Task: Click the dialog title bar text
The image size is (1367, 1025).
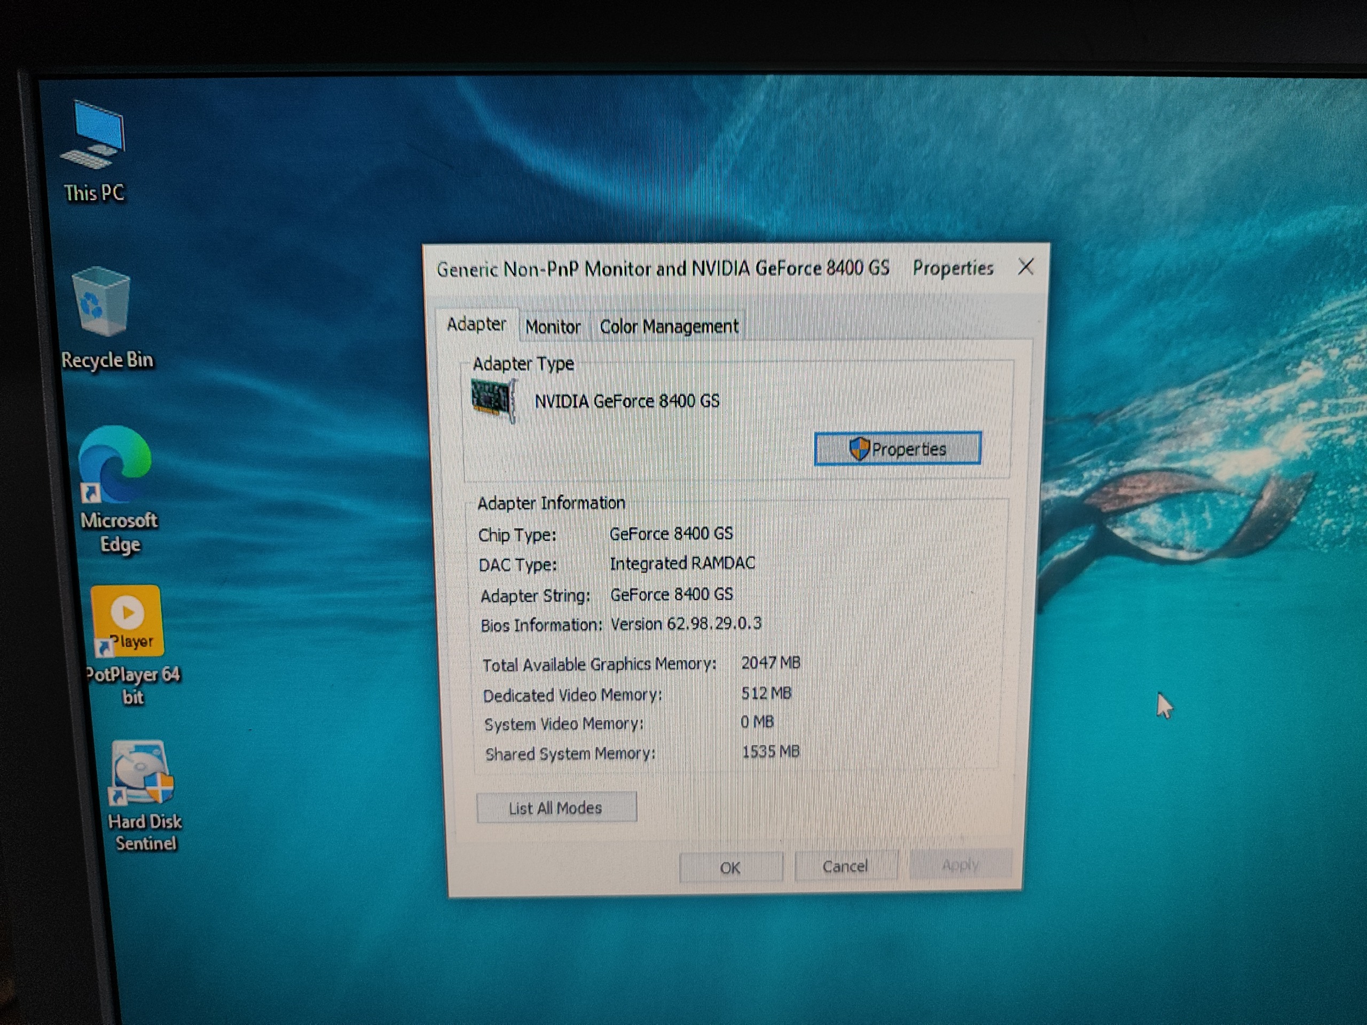Action: 715,269
